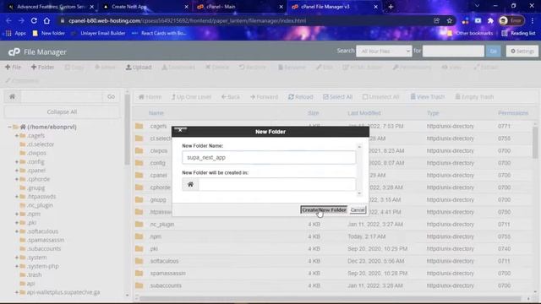Click home icon beside sidebar path field
The width and height of the screenshot is (541, 304).
[13, 96]
